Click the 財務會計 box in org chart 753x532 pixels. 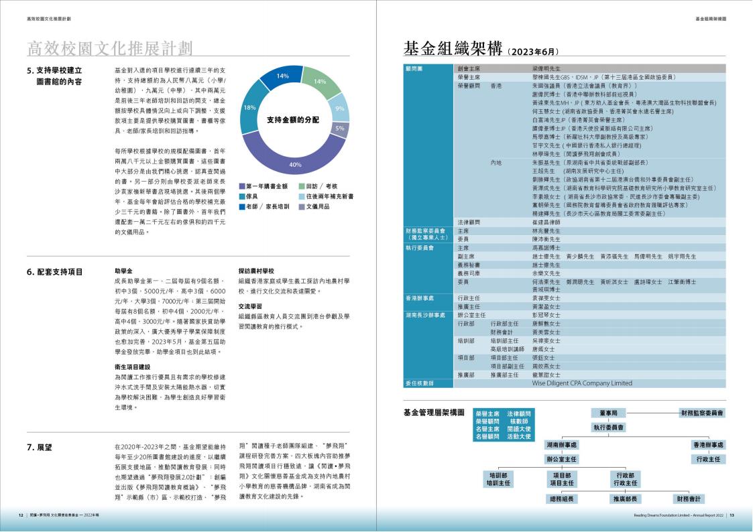(689, 499)
